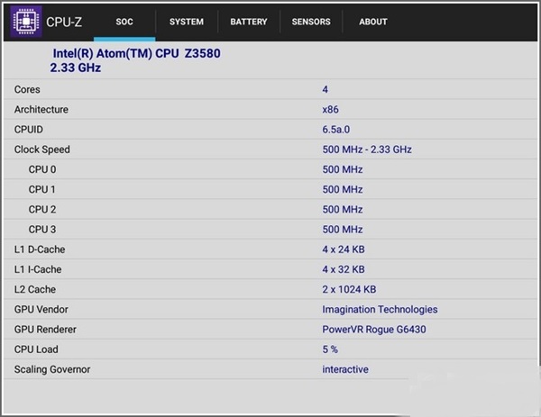Screen dimensions: 541x417
Task: Click the 500 MHz - 2.33 GHz value
Action: 367,150
